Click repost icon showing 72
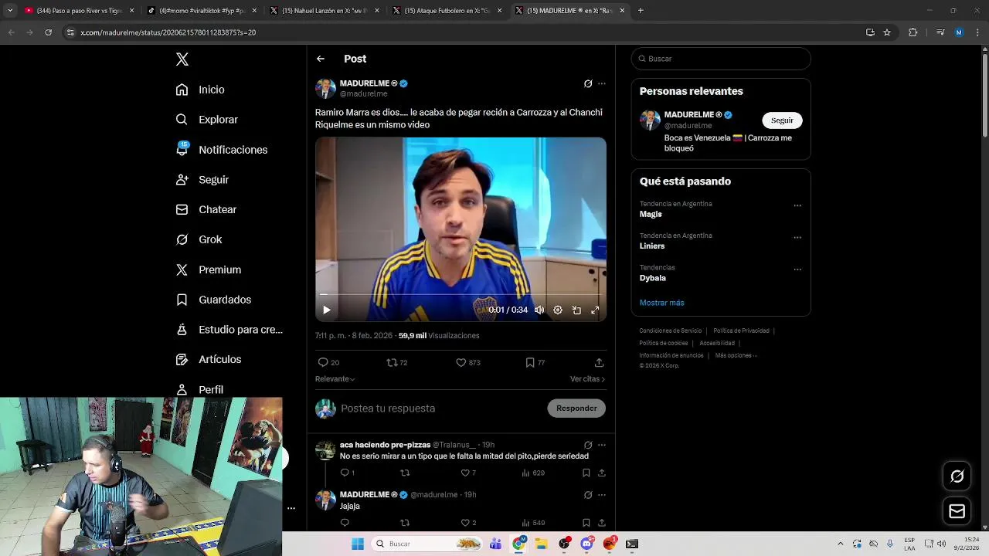The height and width of the screenshot is (556, 989). [x=397, y=362]
